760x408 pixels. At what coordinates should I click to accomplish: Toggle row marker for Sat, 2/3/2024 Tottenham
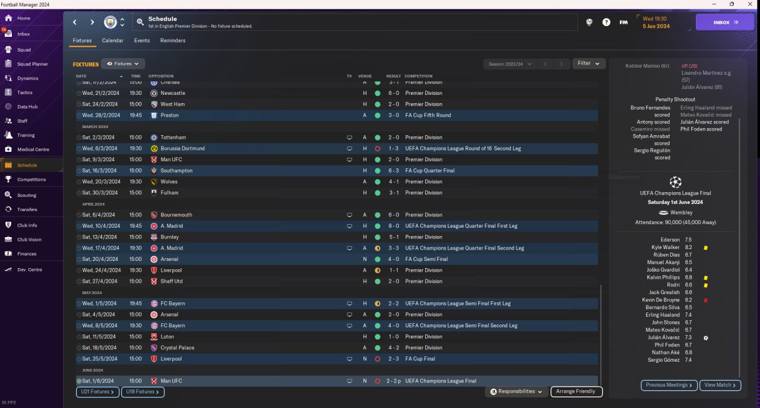[79, 138]
